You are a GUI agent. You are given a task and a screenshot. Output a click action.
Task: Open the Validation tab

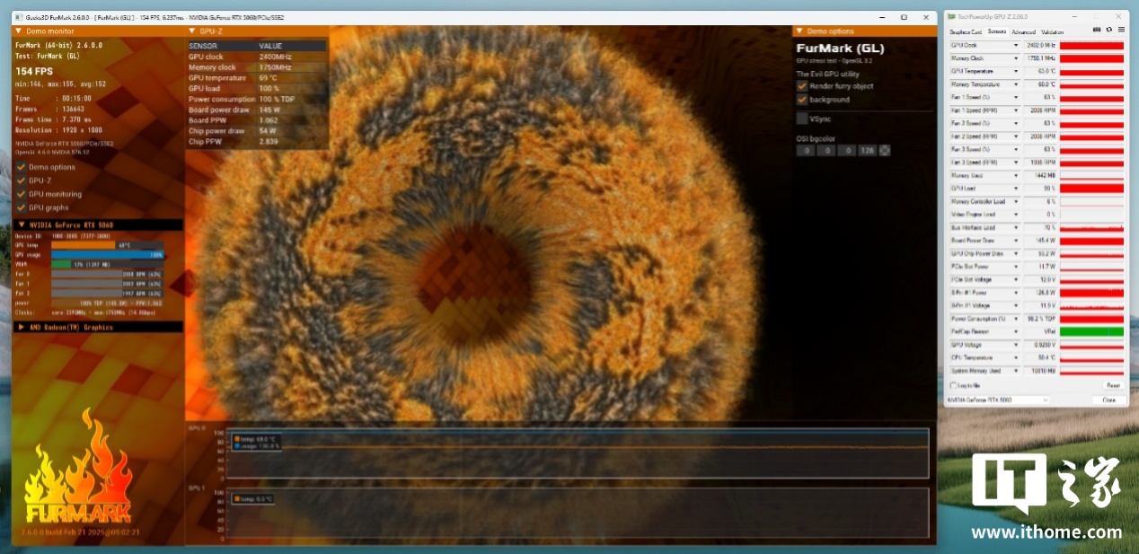point(1052,31)
